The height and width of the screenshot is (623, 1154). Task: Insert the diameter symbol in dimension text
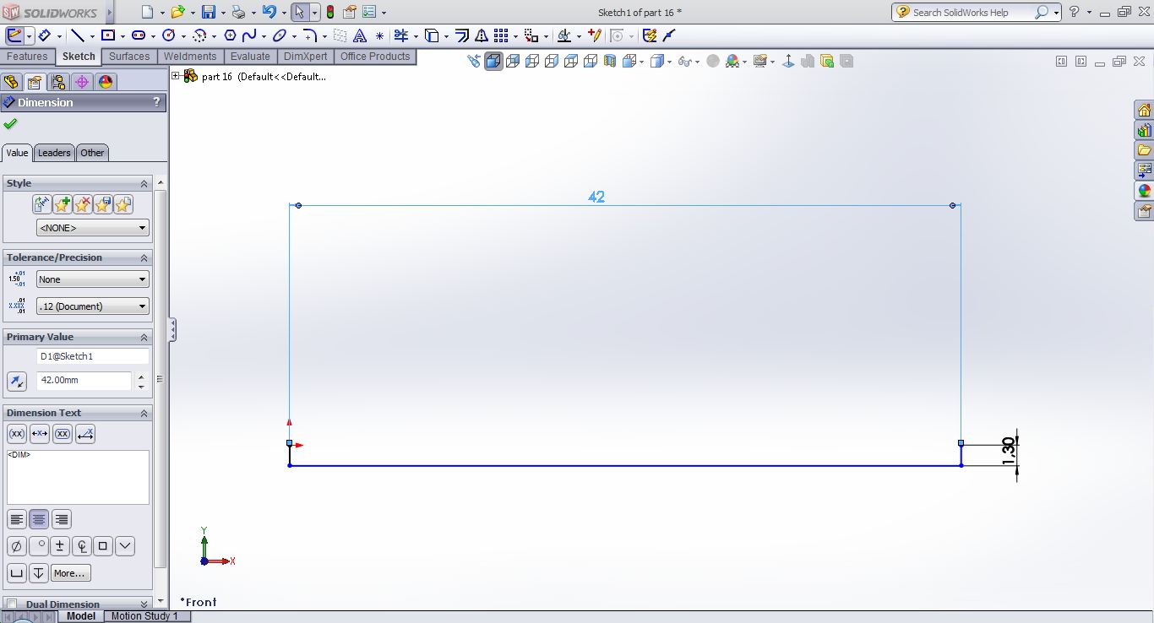15,546
